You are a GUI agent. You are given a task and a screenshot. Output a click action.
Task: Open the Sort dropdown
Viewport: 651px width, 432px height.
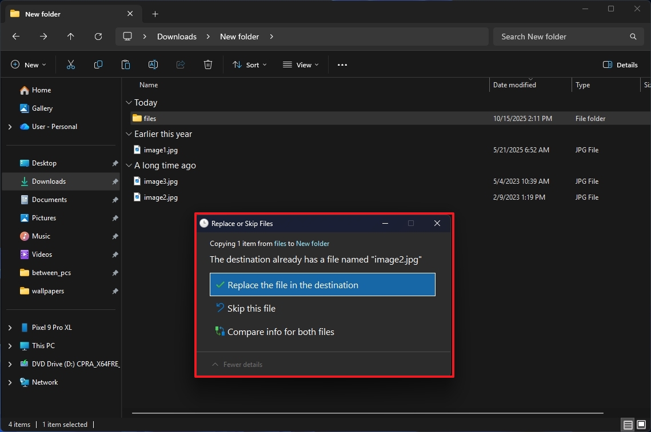(x=249, y=64)
